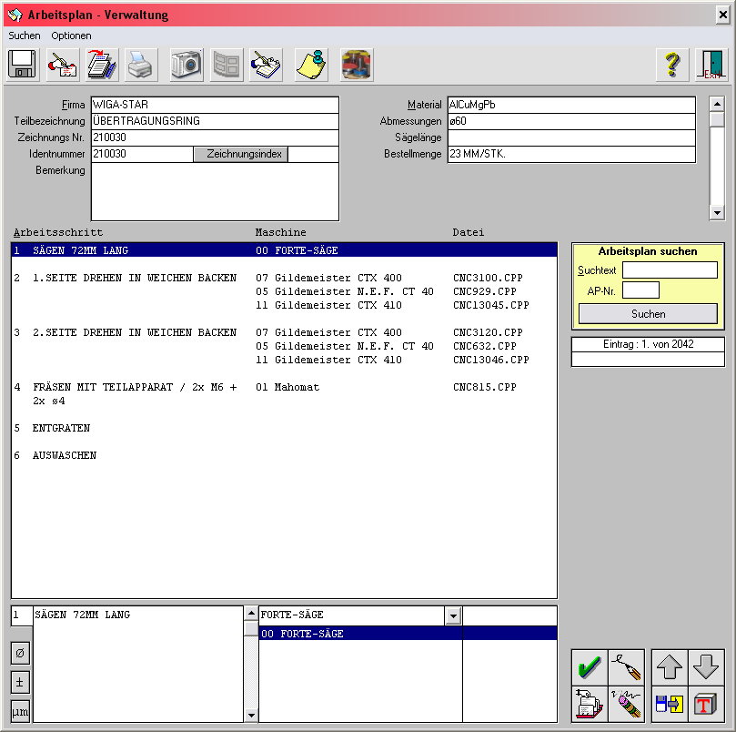This screenshot has height=732, width=736.
Task: Click the AP-Nr. input field
Action: (x=640, y=290)
